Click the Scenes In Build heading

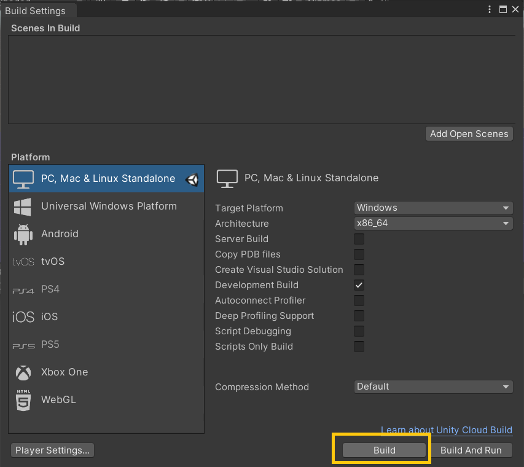click(45, 28)
